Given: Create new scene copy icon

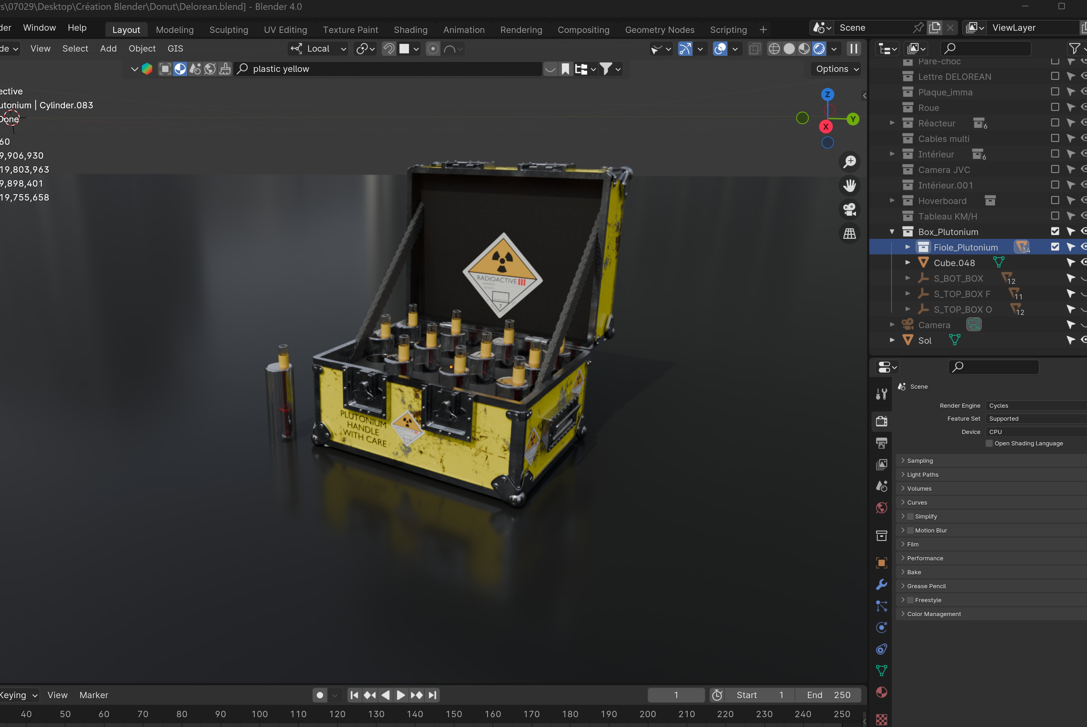Looking at the screenshot, I should click(935, 28).
